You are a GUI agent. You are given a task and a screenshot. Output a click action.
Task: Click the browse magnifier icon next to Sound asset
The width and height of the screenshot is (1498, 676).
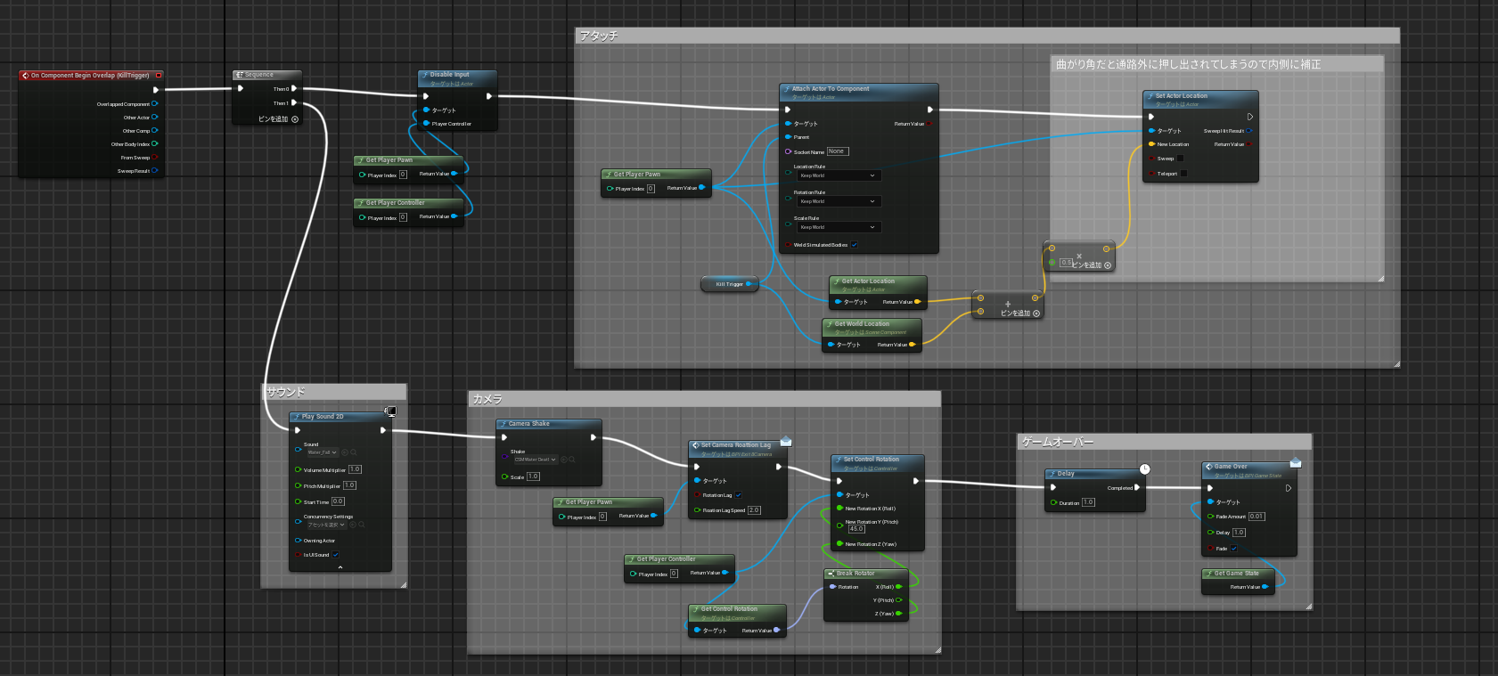[x=354, y=452]
